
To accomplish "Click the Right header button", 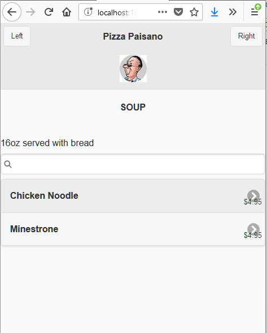I will point(246,36).
